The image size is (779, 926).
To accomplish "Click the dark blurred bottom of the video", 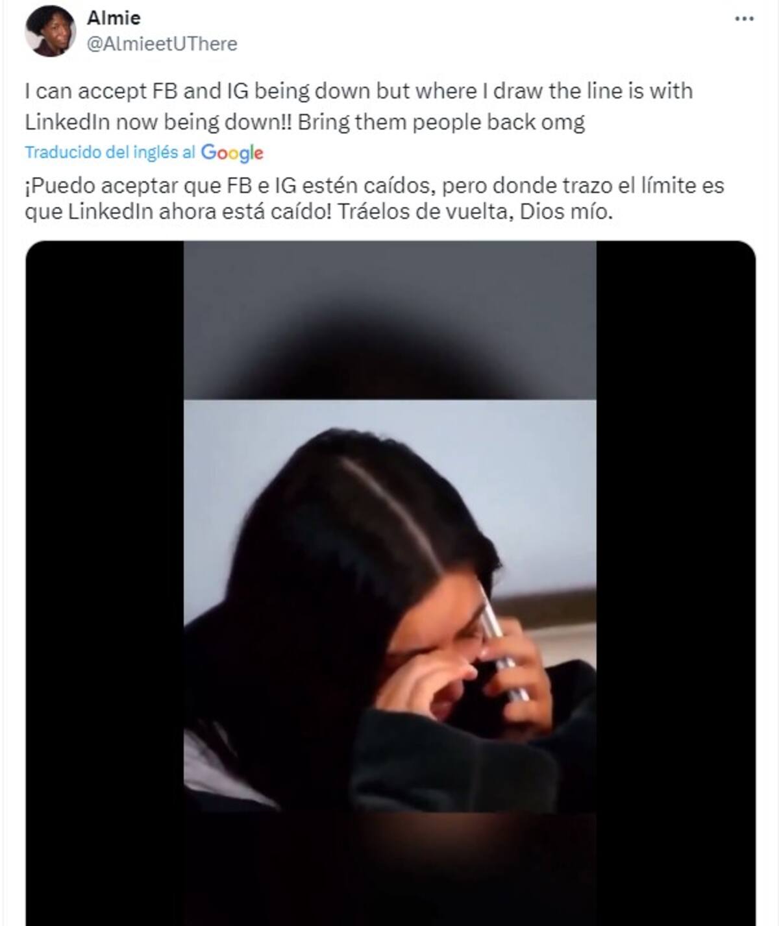I will (389, 869).
